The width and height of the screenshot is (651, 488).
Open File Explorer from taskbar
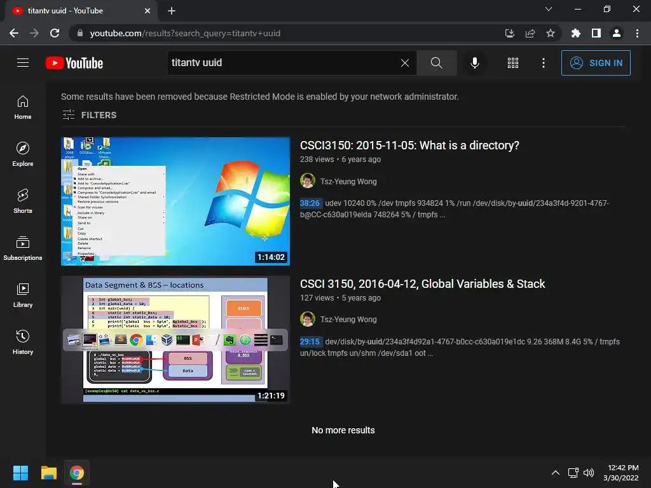(x=48, y=473)
